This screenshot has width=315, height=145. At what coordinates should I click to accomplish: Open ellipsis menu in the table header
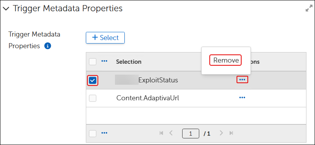(104, 61)
